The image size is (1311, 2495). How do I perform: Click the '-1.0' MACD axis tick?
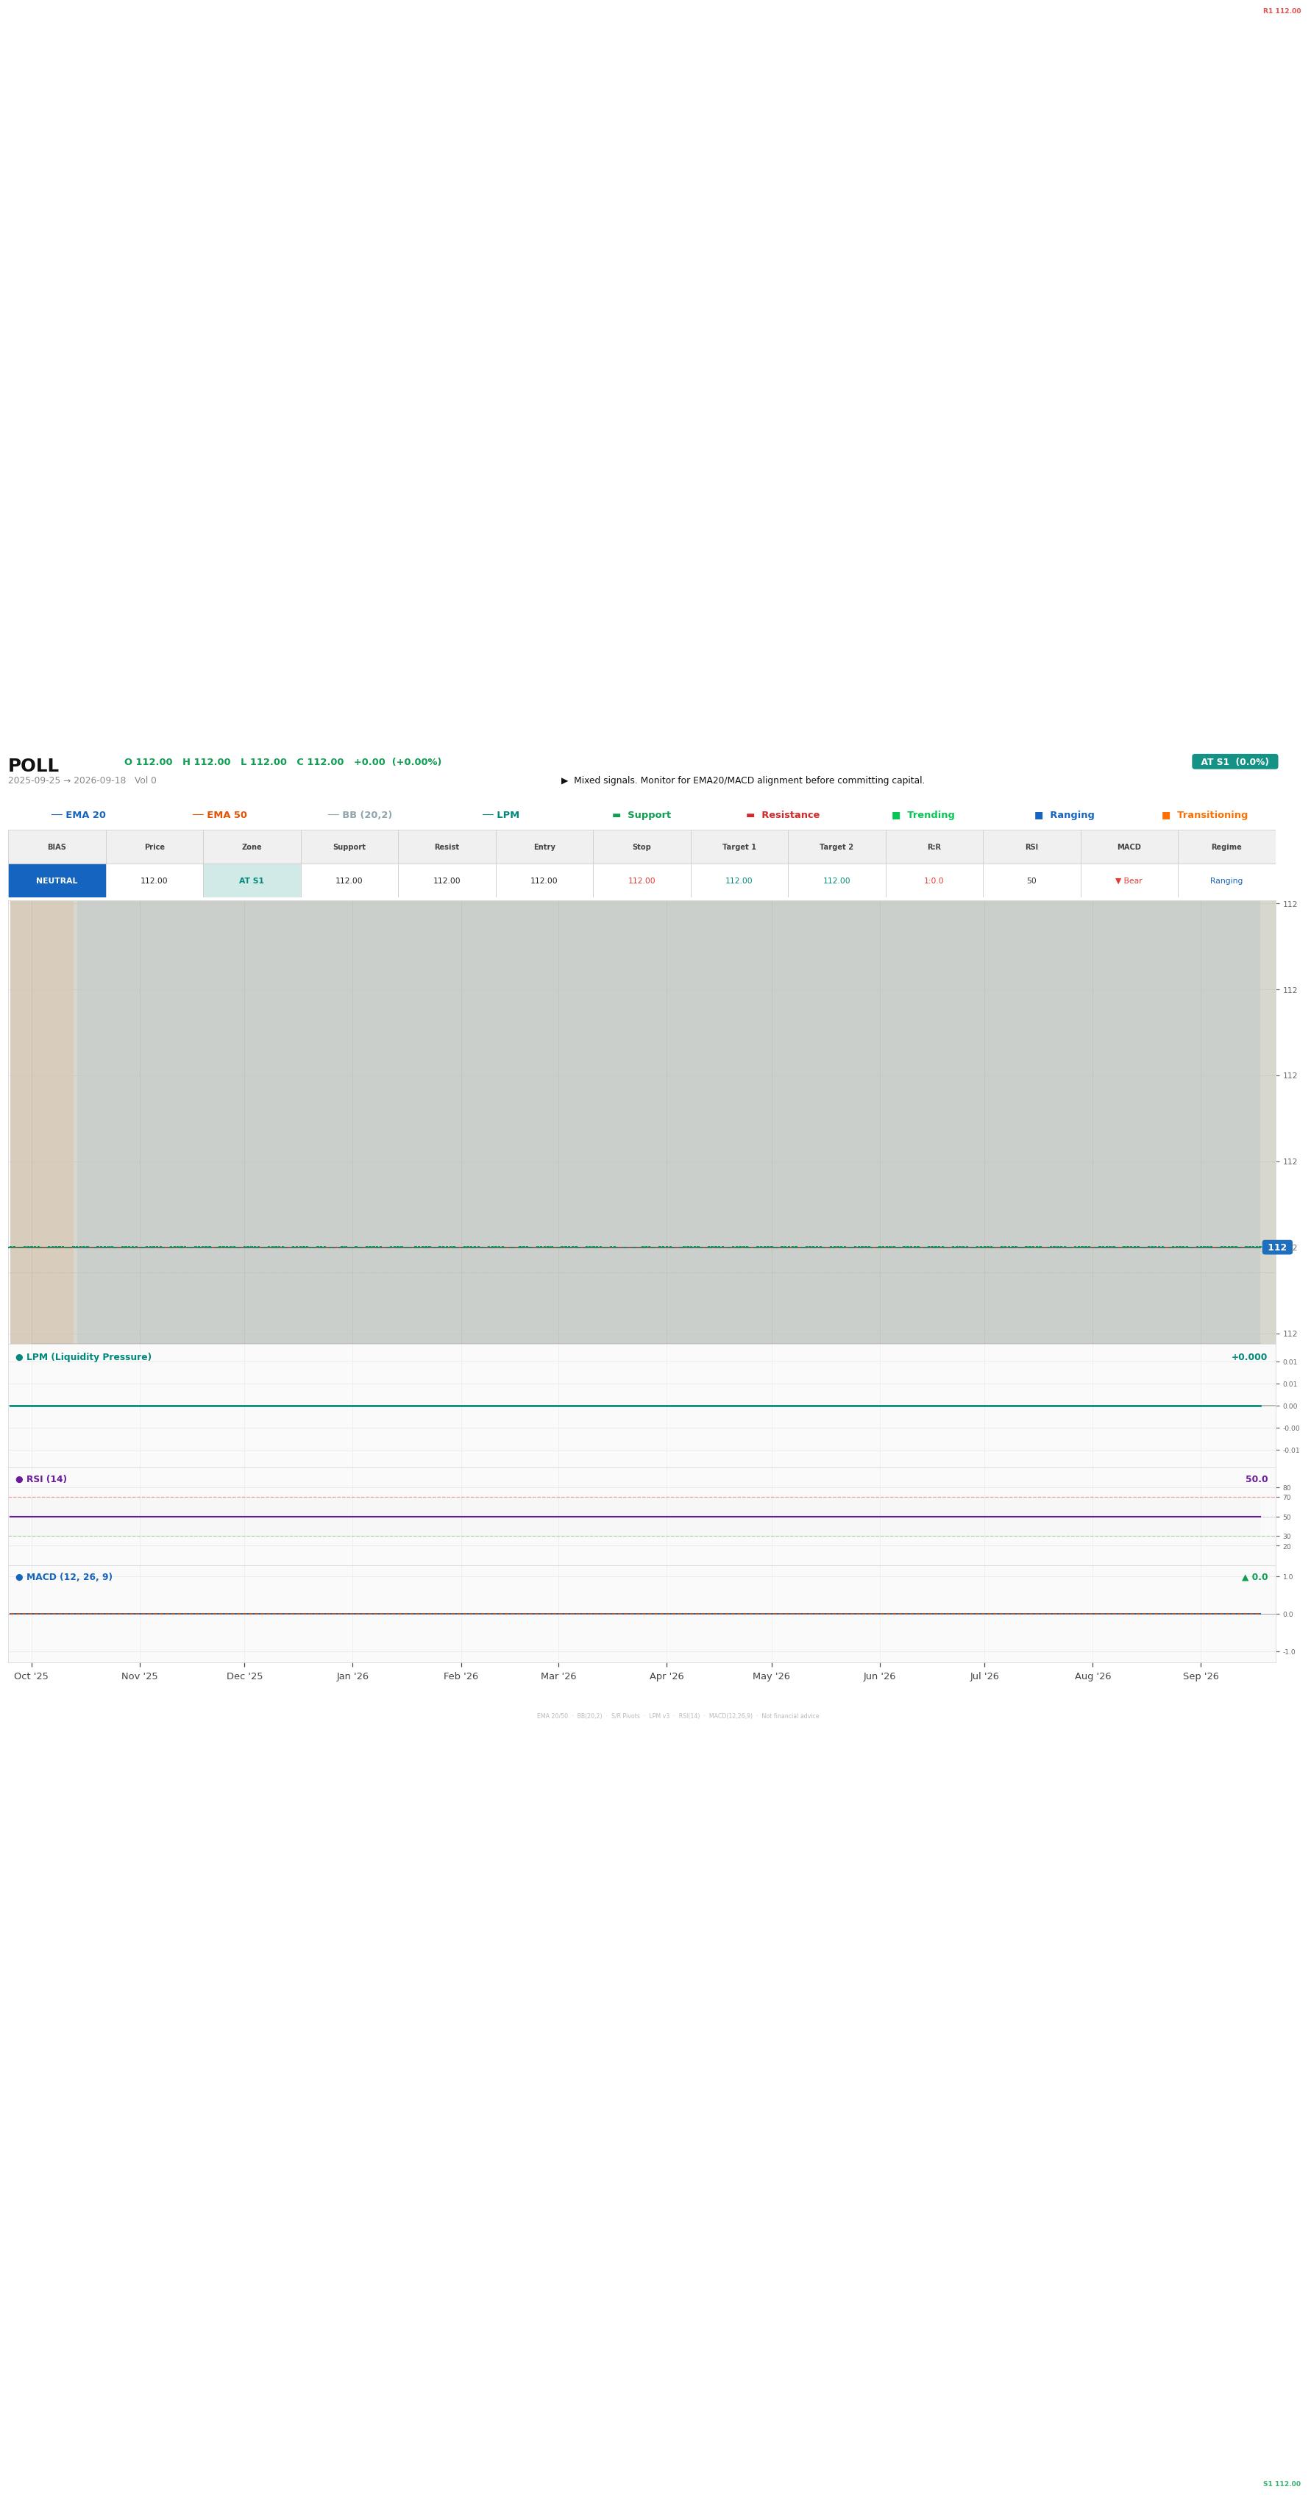point(1289,1651)
